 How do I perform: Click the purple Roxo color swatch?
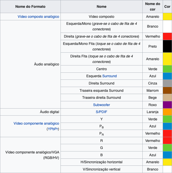point(167,105)
